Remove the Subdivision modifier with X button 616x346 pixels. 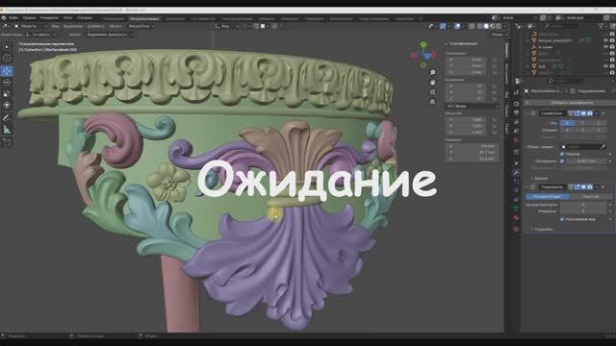[x=603, y=187]
